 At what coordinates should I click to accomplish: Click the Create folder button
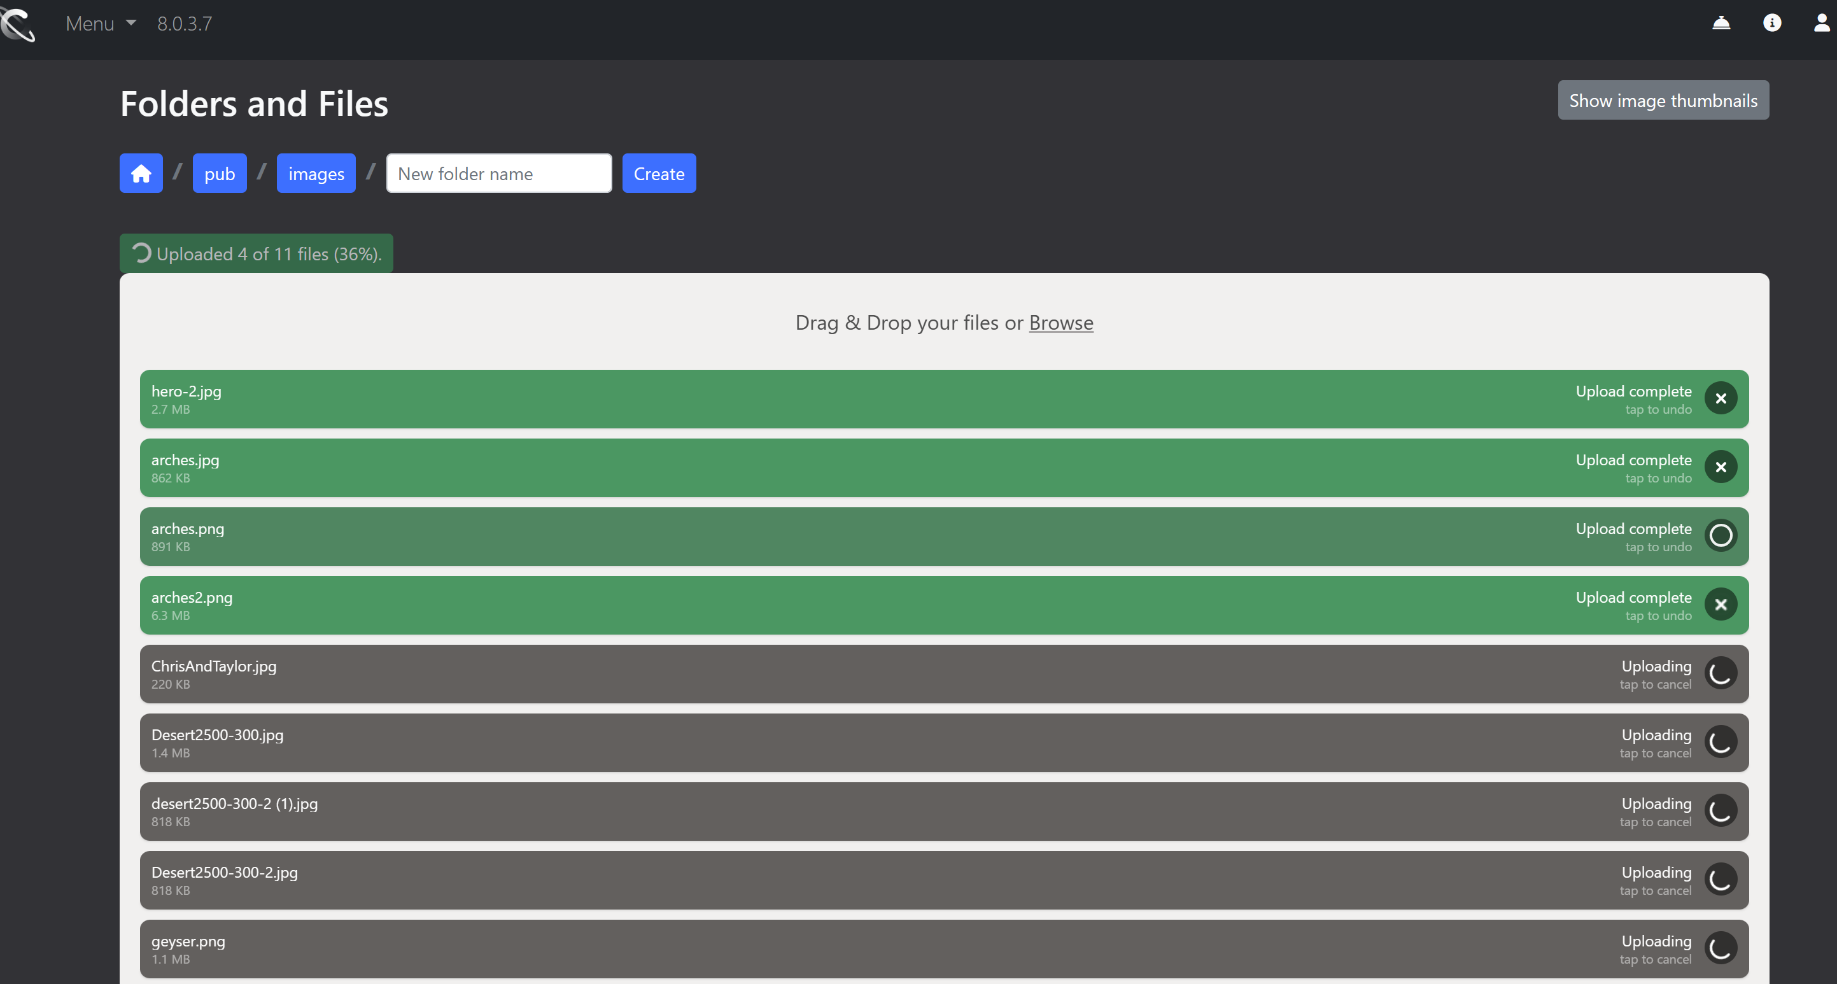click(659, 173)
